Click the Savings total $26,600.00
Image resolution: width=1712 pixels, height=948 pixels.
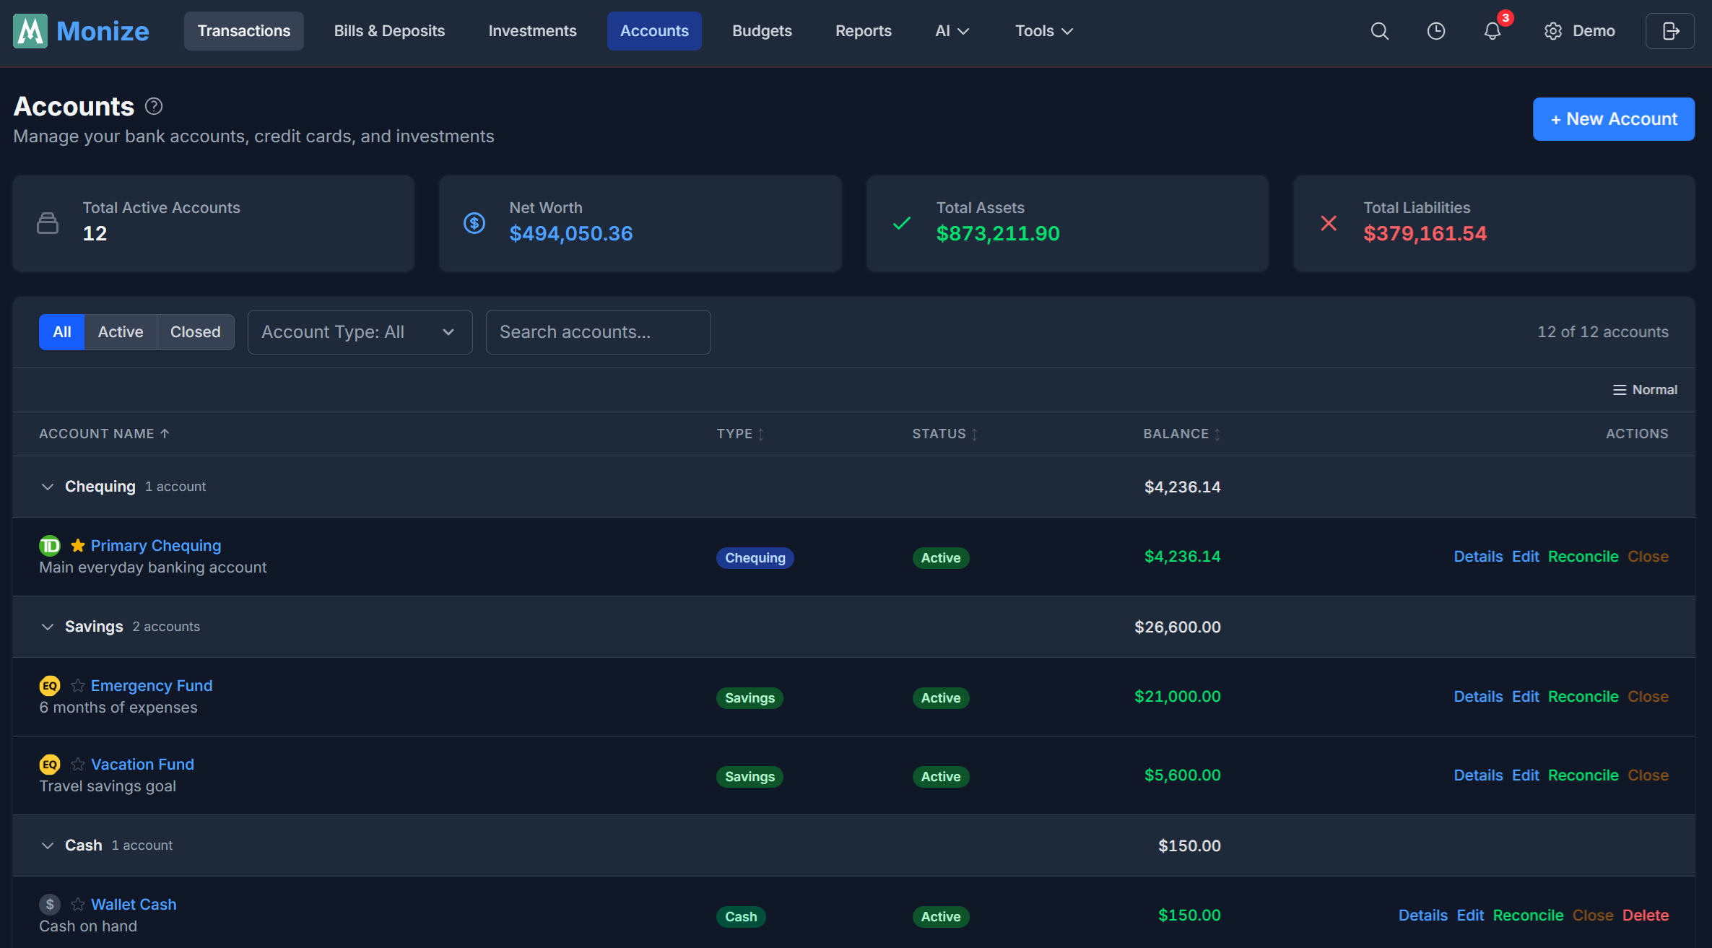coord(1178,627)
